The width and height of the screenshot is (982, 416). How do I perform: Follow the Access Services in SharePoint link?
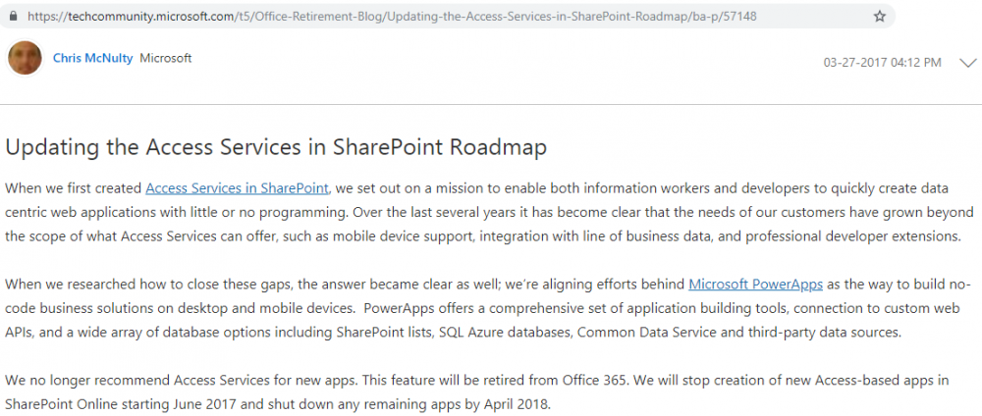tap(237, 187)
